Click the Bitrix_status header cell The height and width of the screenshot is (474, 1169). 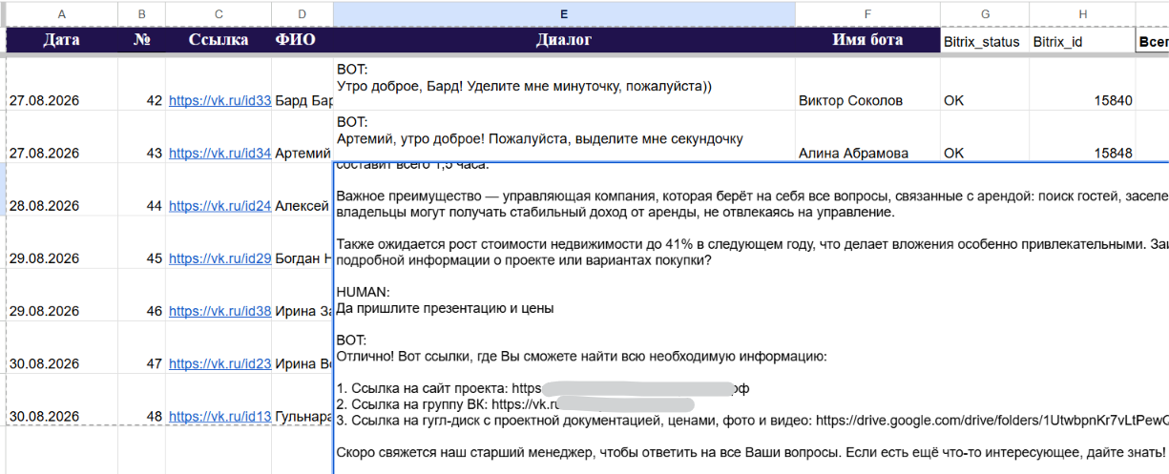[985, 41]
